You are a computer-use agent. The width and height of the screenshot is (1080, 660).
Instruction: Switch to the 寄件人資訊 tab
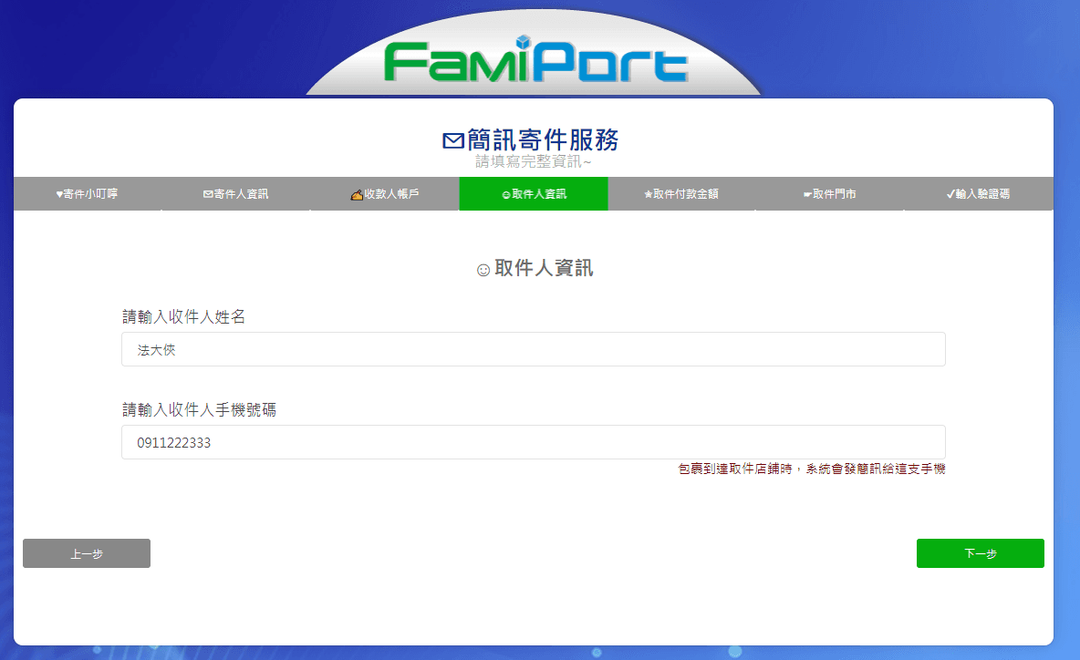click(236, 194)
